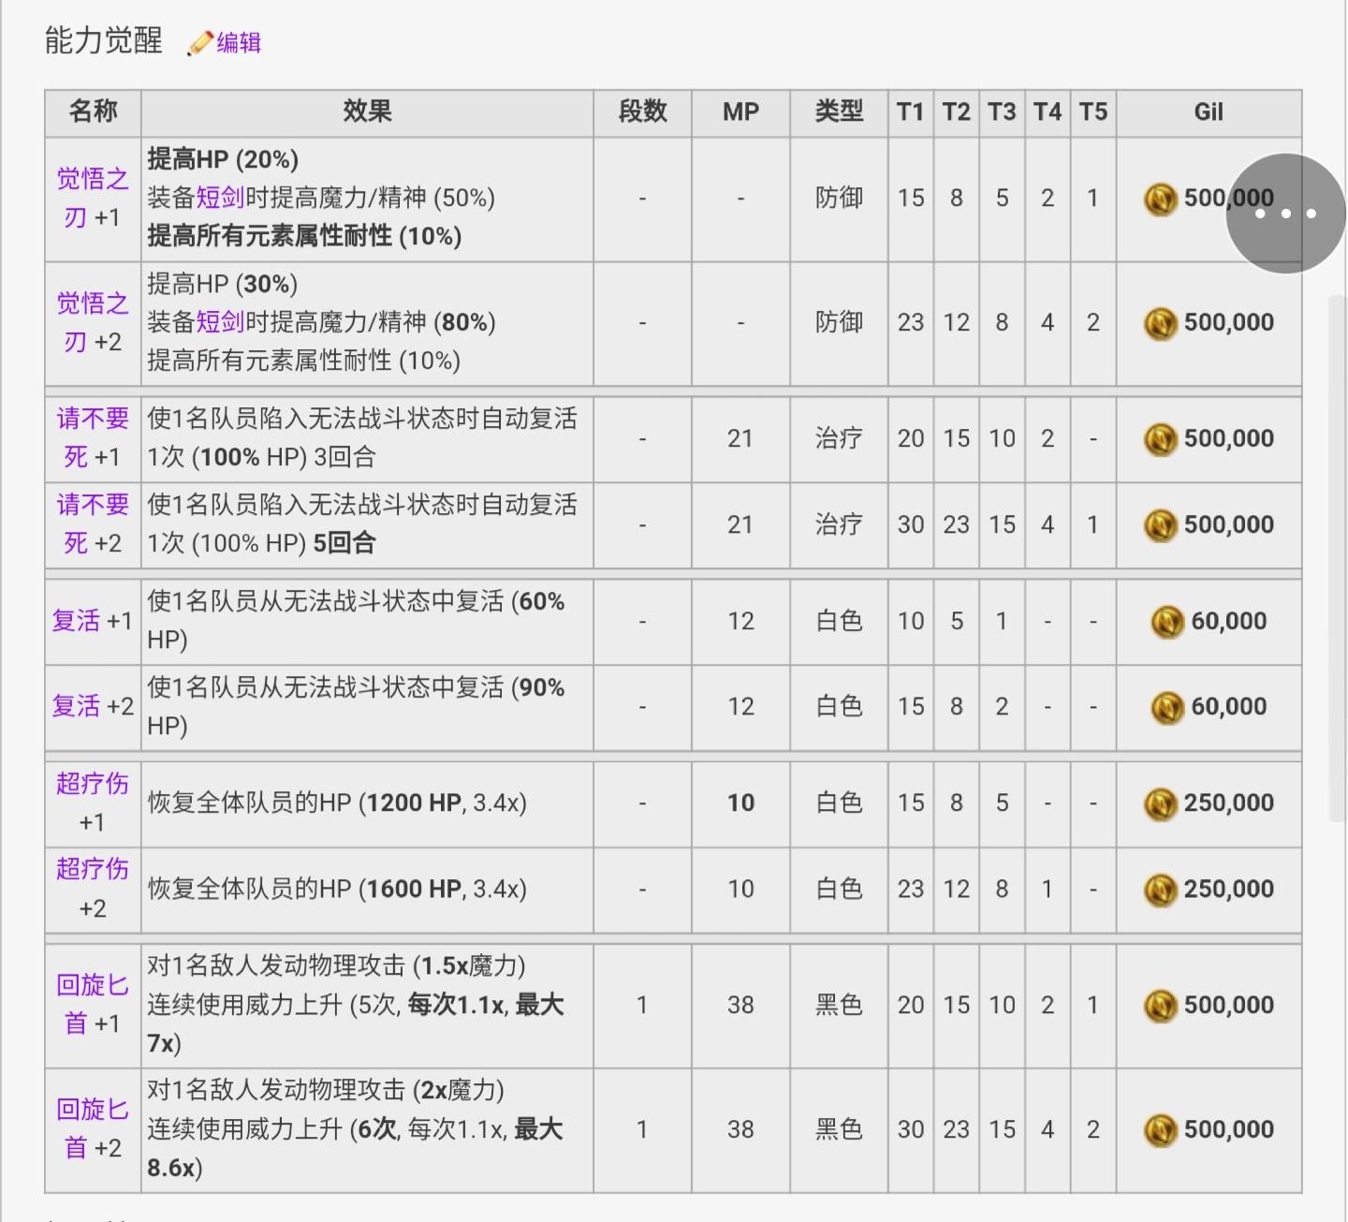Screen dimensions: 1348x1222
Task: Open the 编辑 link next to heading
Action: 239,43
